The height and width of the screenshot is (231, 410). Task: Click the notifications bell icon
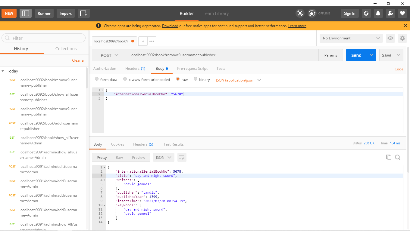tap(378, 13)
